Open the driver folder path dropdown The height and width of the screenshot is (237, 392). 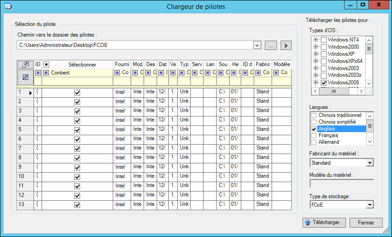(x=257, y=45)
